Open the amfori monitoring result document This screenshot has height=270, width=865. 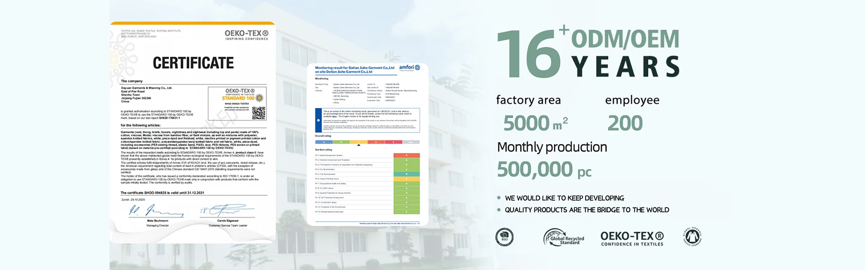[x=367, y=144]
